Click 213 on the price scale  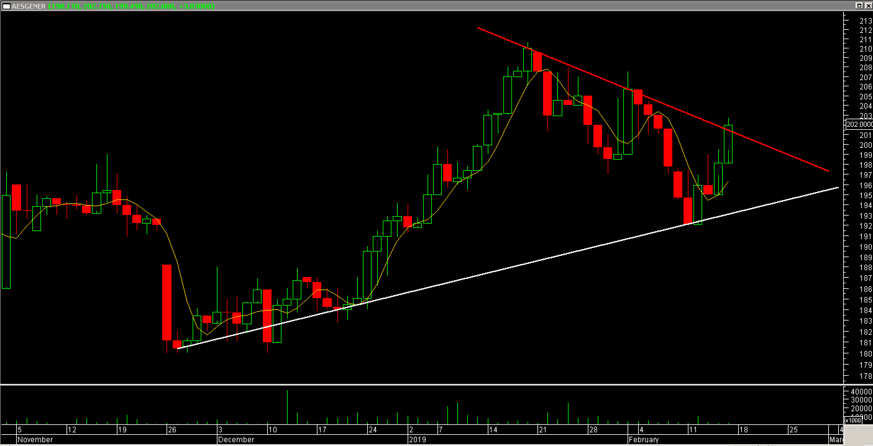(x=865, y=21)
